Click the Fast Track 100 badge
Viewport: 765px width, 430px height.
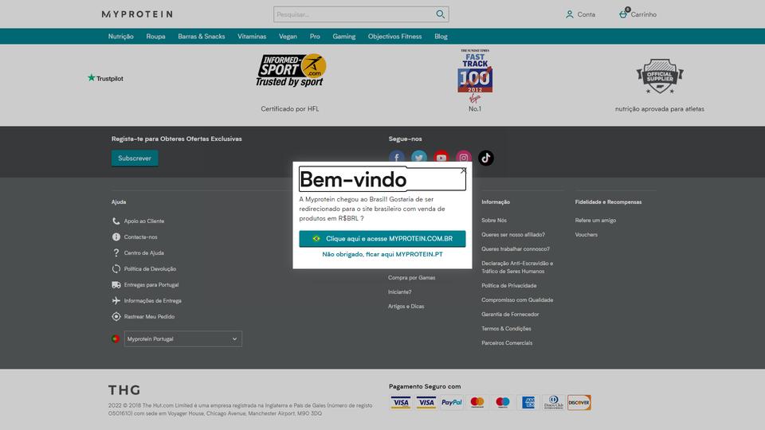click(475, 76)
